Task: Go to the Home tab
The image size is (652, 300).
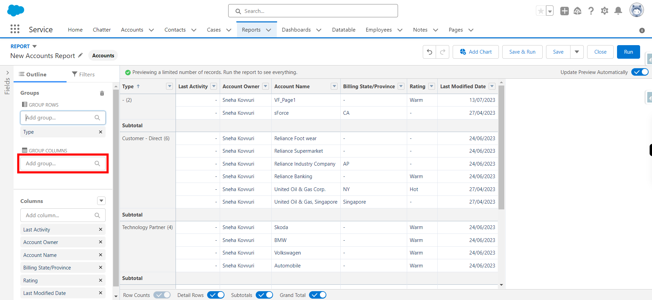Action: [x=75, y=30]
